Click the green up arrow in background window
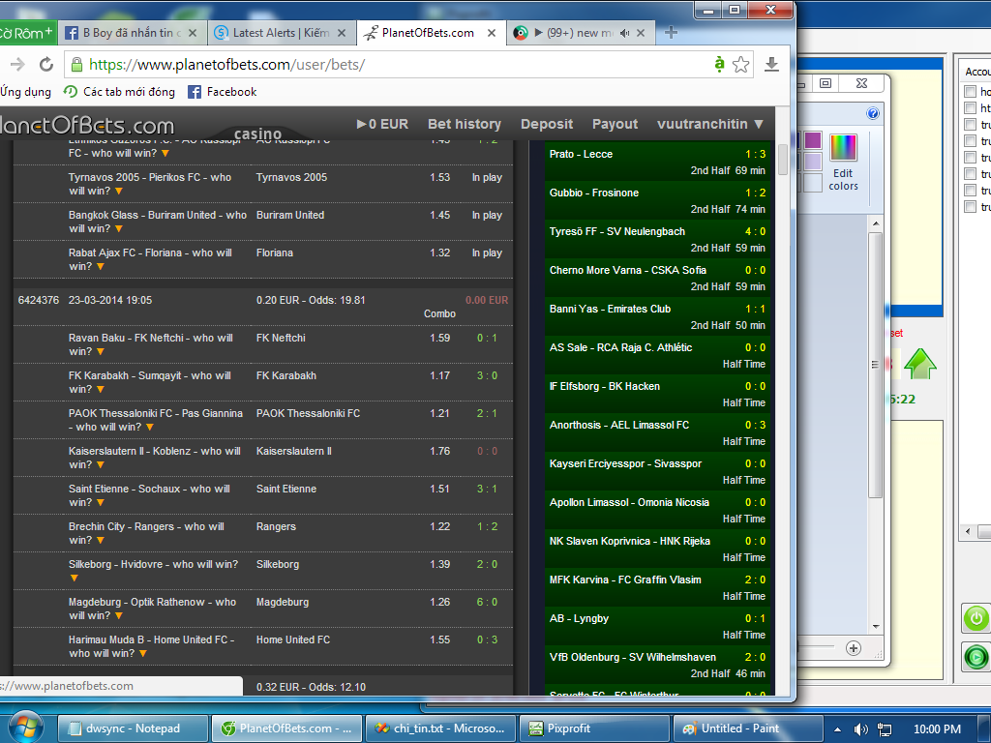The height and width of the screenshot is (743, 991). click(x=920, y=364)
